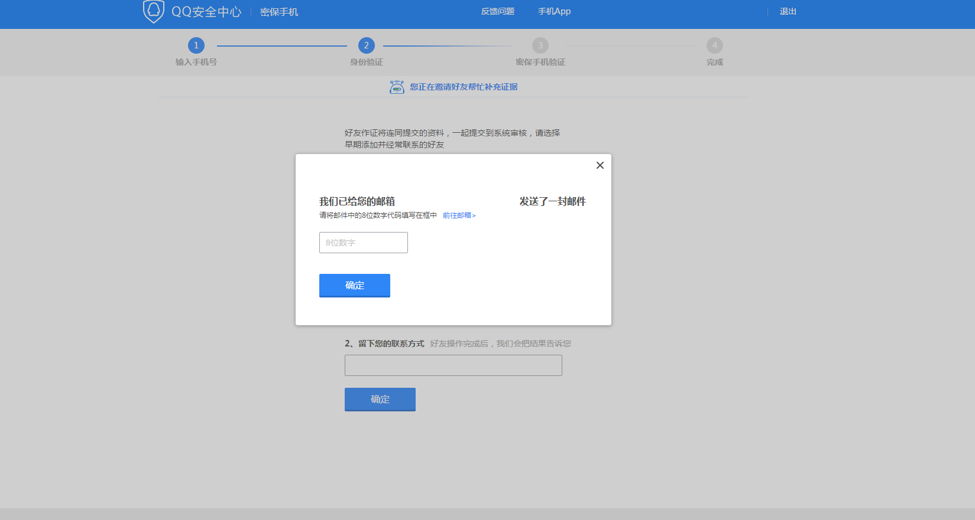975x520 pixels.
Task: Select step 2 circle 身份验证
Action: coord(367,45)
